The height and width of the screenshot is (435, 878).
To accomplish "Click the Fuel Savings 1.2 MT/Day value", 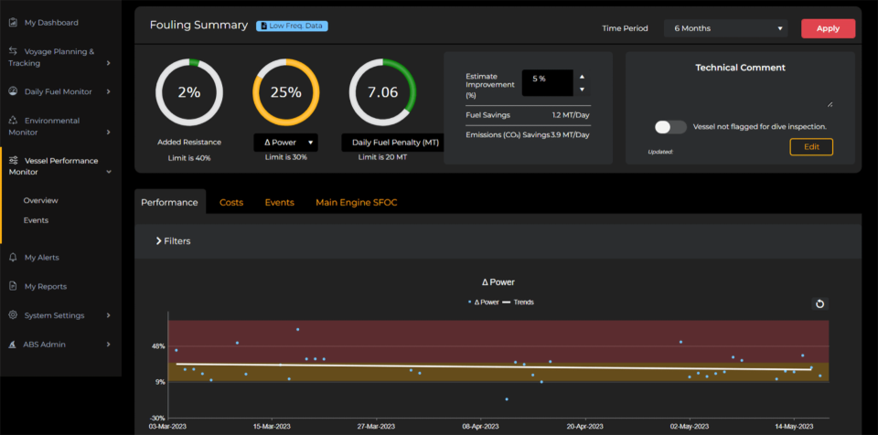I will click(571, 115).
